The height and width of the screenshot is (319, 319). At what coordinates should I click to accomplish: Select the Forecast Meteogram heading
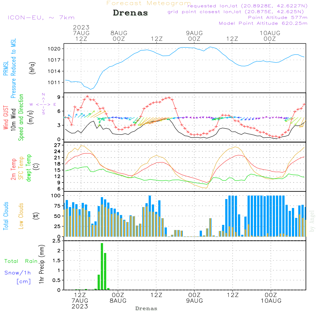tap(148, 4)
